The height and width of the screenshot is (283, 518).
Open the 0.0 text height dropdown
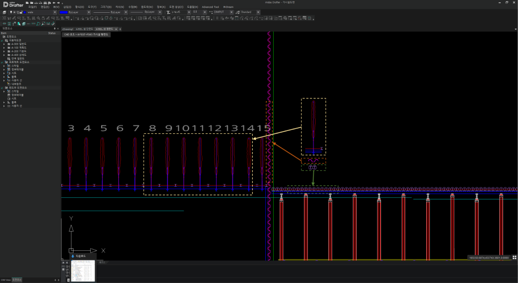click(205, 12)
